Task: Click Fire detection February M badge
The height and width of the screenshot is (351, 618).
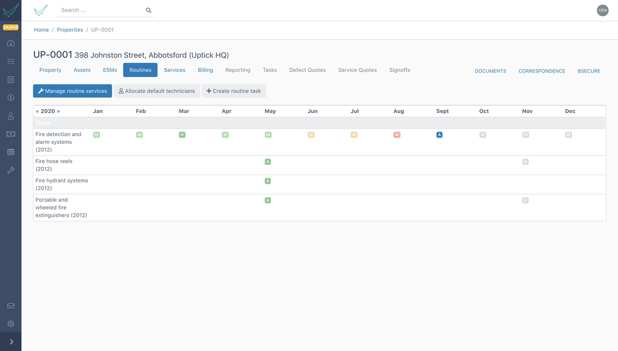Action: pos(139,135)
